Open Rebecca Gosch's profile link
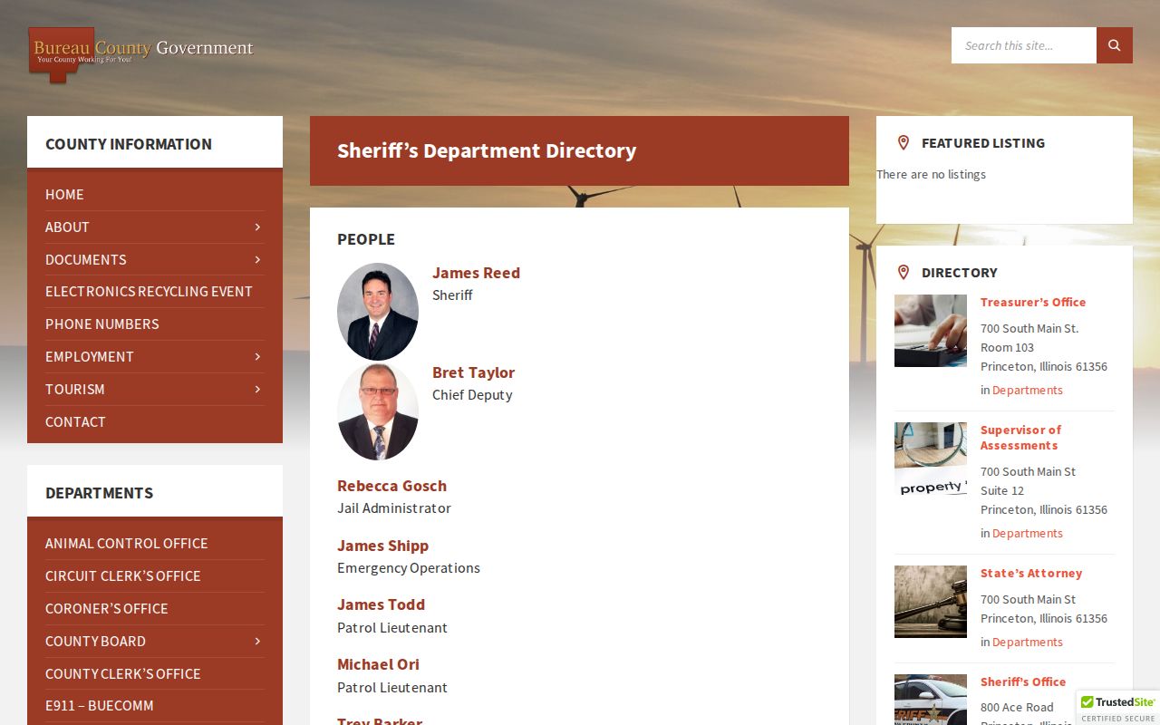The height and width of the screenshot is (725, 1160). 391,486
